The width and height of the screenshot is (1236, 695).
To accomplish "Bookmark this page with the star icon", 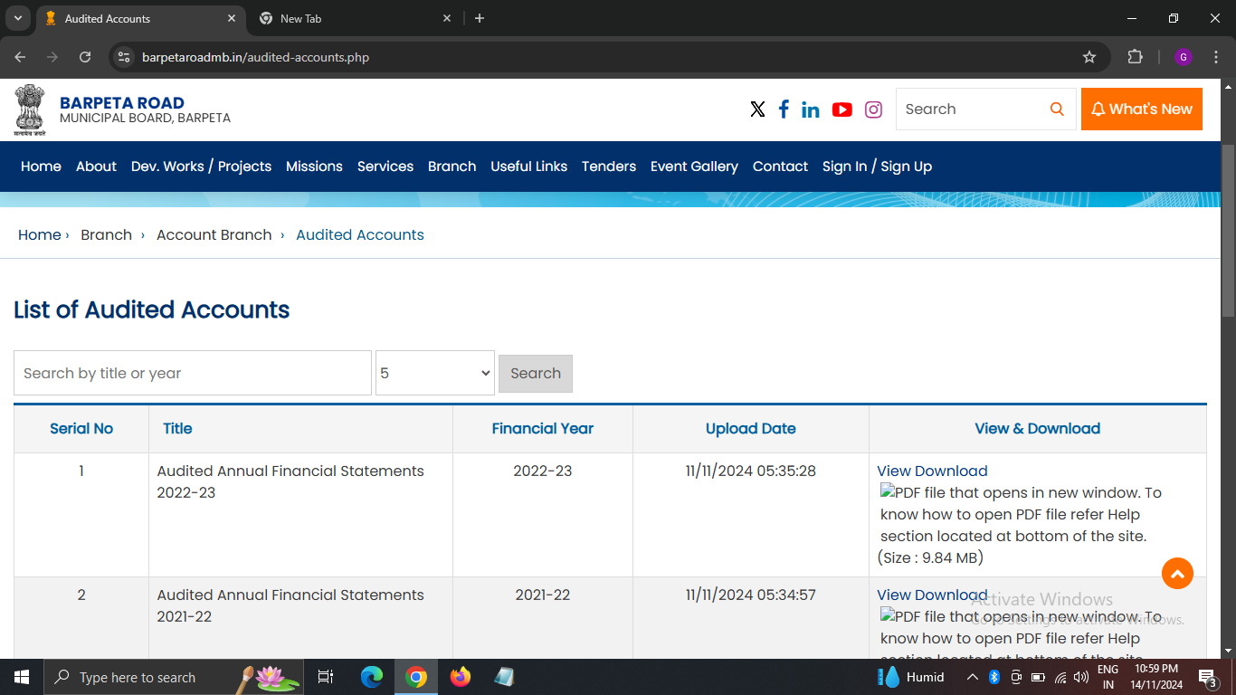I will coord(1089,57).
